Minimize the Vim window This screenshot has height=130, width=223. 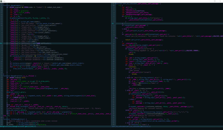pos(209,1)
